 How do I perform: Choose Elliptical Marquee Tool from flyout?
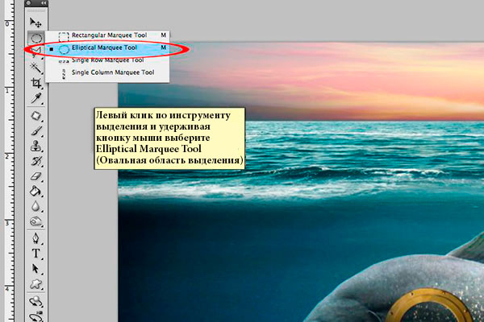tap(107, 47)
